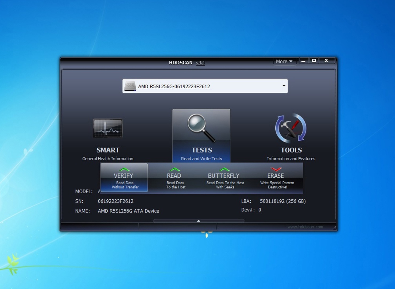Open the SMART health monitor icon
Image resolution: width=395 pixels, height=289 pixels.
coord(108,128)
